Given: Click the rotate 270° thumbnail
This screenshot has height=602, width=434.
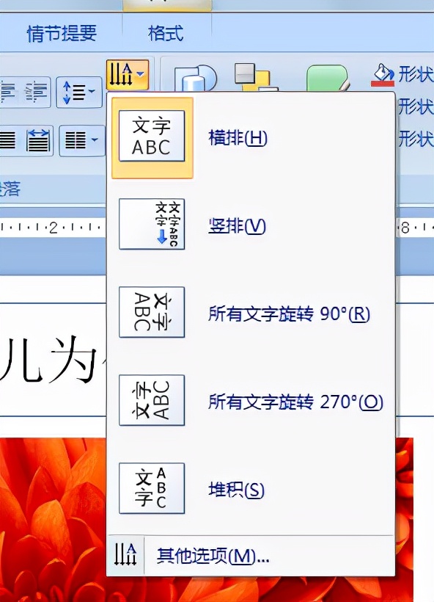Looking at the screenshot, I should [152, 400].
